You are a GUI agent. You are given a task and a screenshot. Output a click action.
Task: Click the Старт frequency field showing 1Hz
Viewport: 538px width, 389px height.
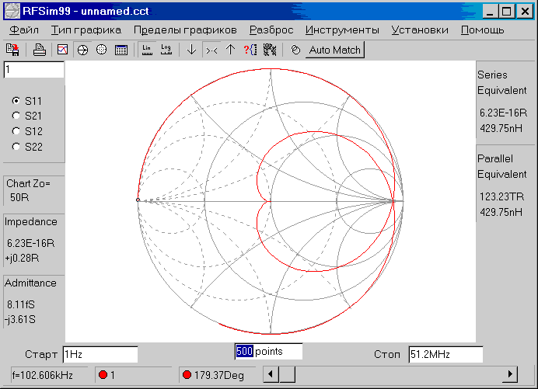[100, 354]
